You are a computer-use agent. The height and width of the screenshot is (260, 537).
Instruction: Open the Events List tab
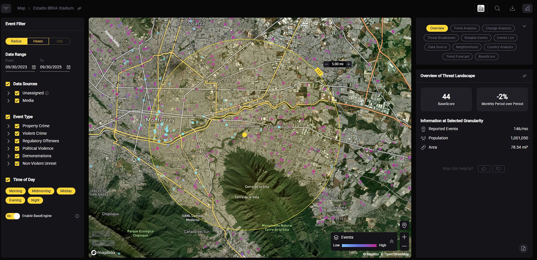point(505,38)
